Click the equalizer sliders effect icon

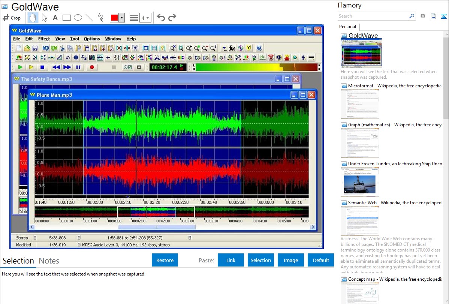(116, 58)
